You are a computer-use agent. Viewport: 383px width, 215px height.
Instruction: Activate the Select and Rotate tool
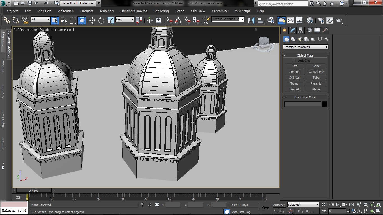(101, 20)
